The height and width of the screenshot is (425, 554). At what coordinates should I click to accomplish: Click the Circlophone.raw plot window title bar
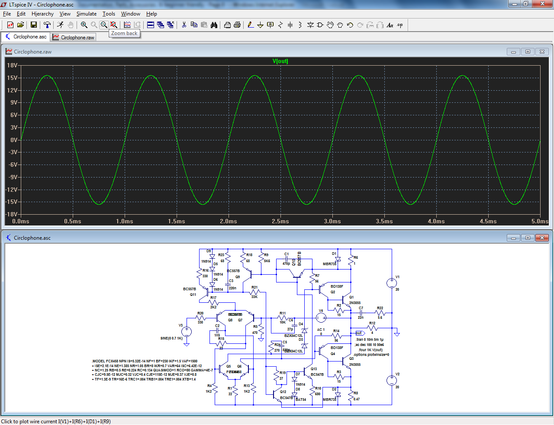coord(277,52)
